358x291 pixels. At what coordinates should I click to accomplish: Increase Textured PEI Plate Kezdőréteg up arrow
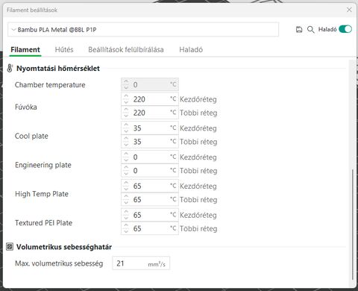pyautogui.click(x=126, y=212)
